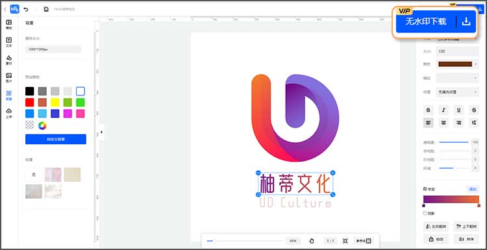The height and width of the screenshot is (250, 487).
Task: Align text left
Action: (x=429, y=123)
